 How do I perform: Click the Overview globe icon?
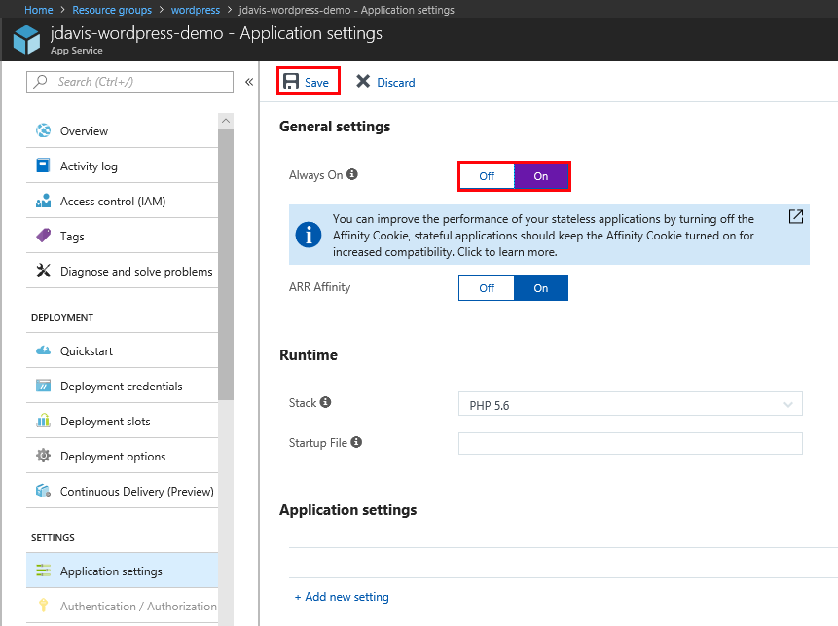point(43,130)
